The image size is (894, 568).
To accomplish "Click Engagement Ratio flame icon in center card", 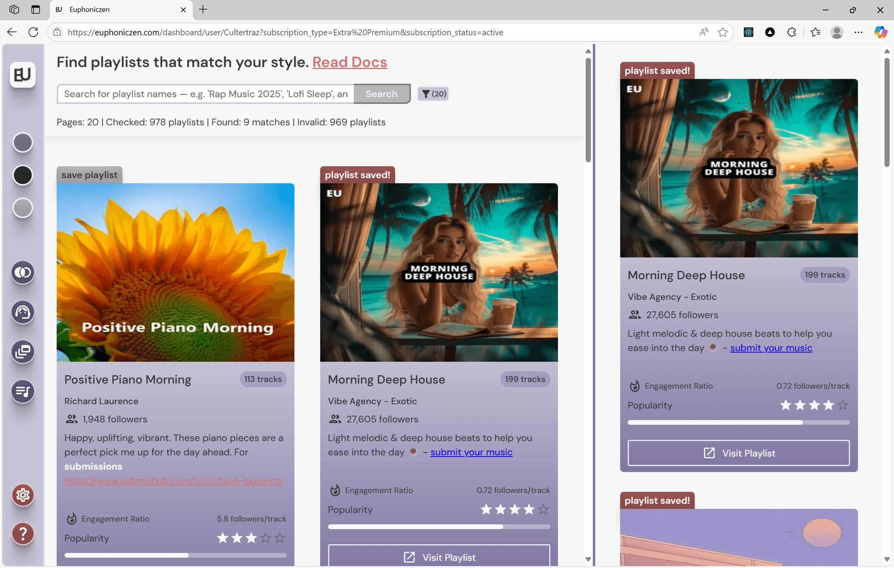I will pyautogui.click(x=335, y=490).
